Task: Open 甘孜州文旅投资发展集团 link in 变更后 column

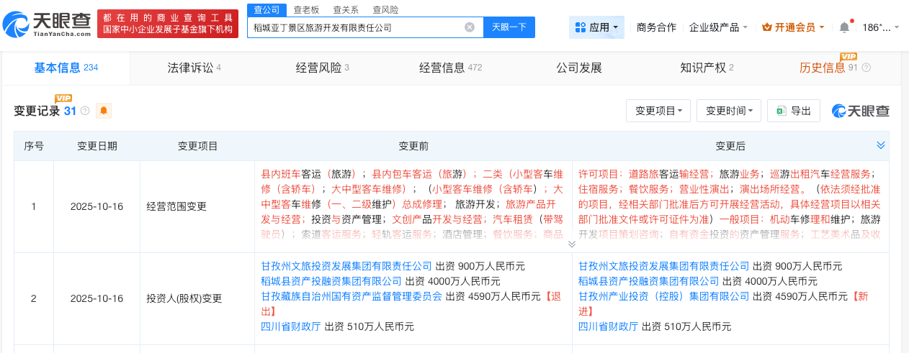Action: click(664, 266)
